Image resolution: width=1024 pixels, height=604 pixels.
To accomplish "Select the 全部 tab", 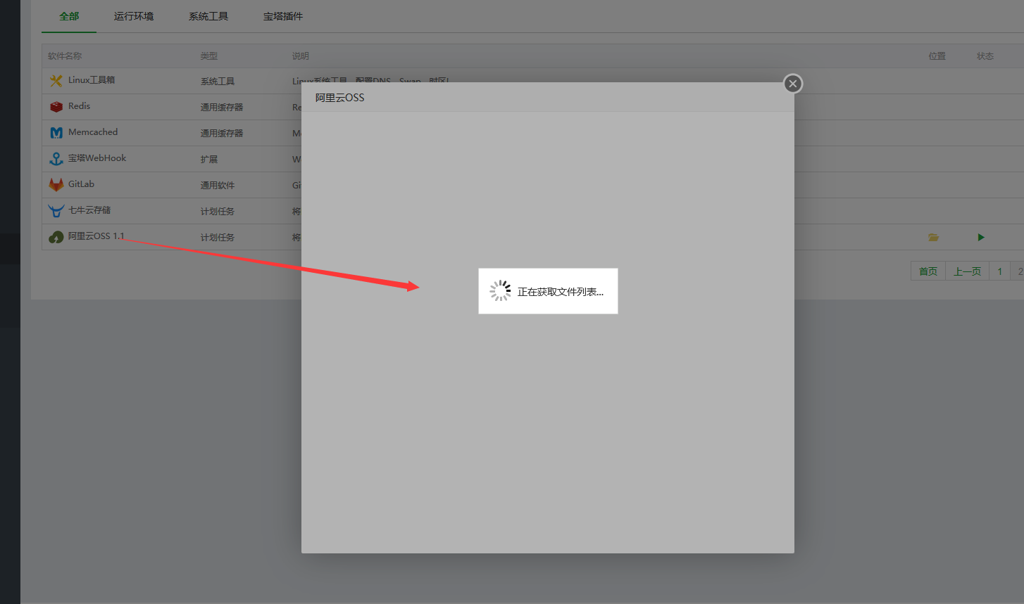I will [x=69, y=16].
